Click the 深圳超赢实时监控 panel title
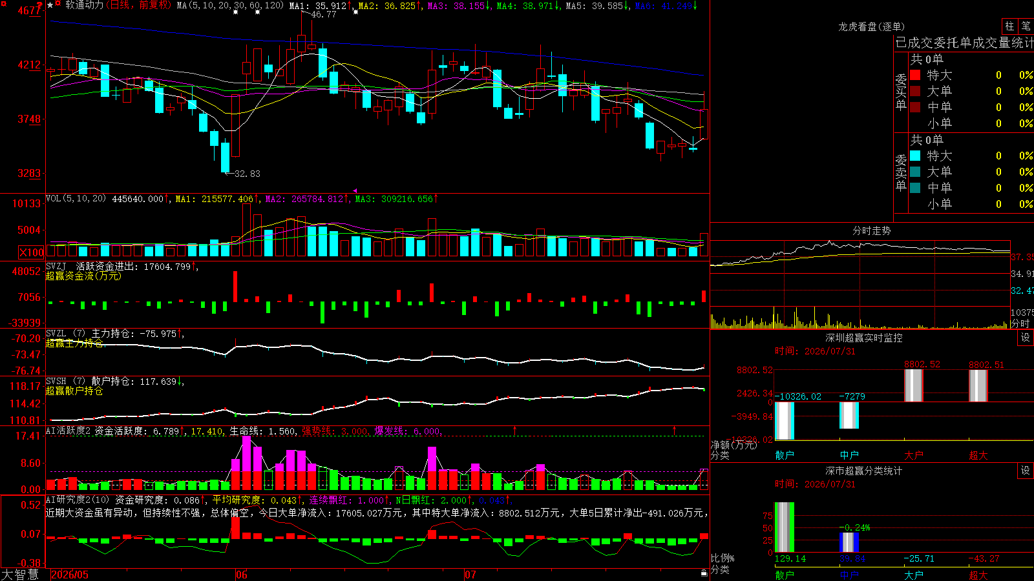1034x581 pixels. 863,338
